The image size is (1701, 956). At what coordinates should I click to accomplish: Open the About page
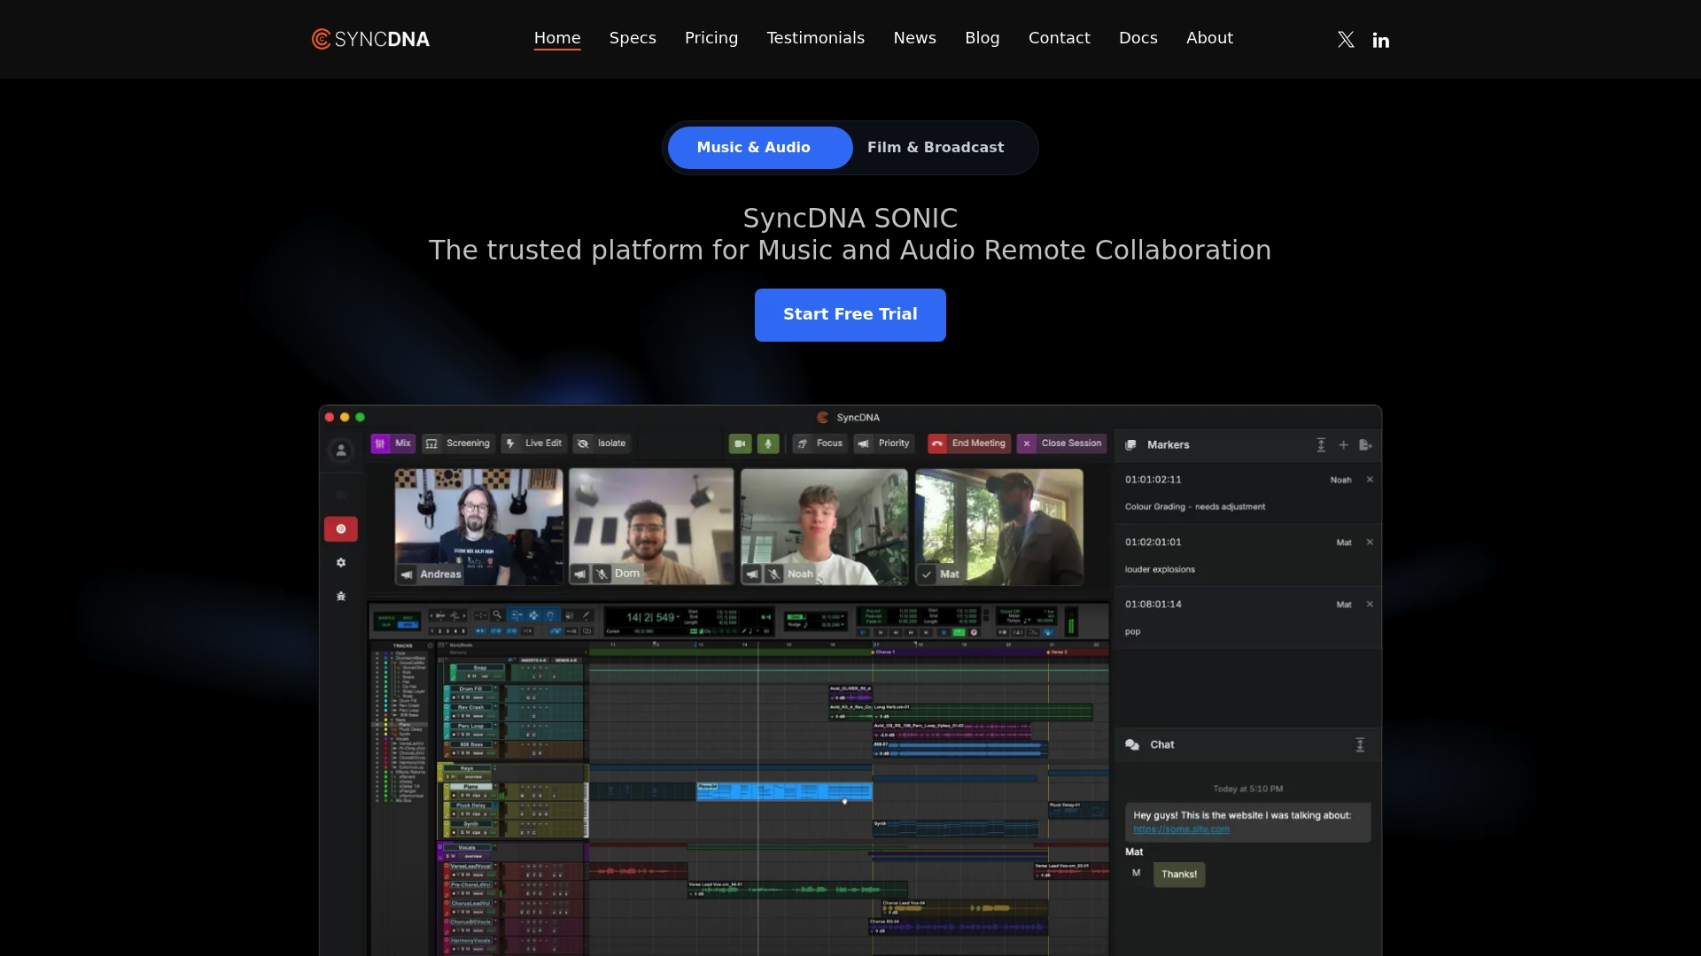pyautogui.click(x=1210, y=38)
